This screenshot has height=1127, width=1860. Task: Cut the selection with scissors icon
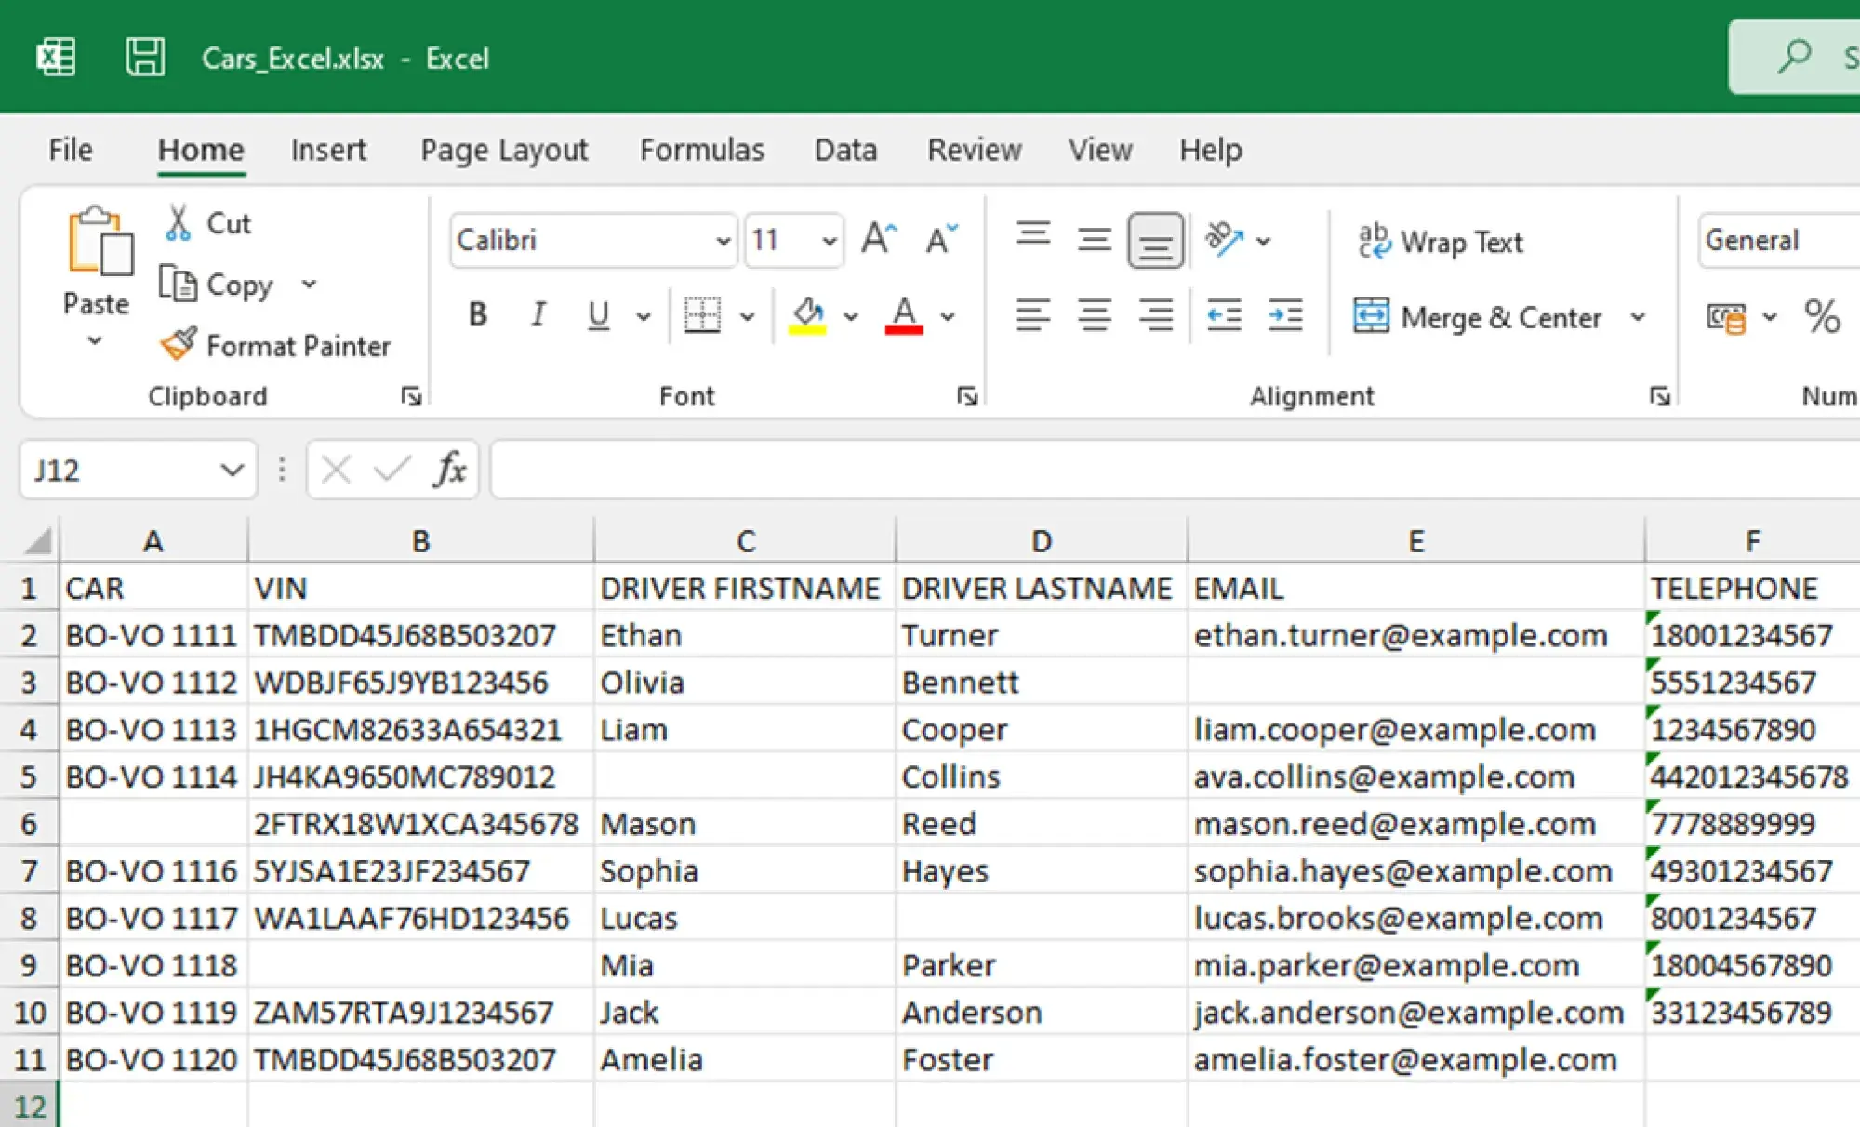[178, 223]
